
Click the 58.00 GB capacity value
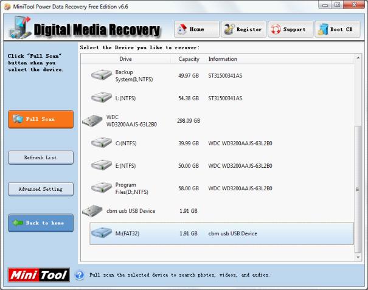pos(189,188)
